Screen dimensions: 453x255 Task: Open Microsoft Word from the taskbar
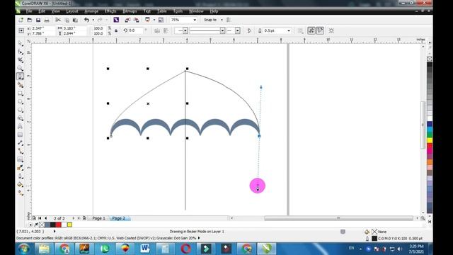[x=145, y=249]
